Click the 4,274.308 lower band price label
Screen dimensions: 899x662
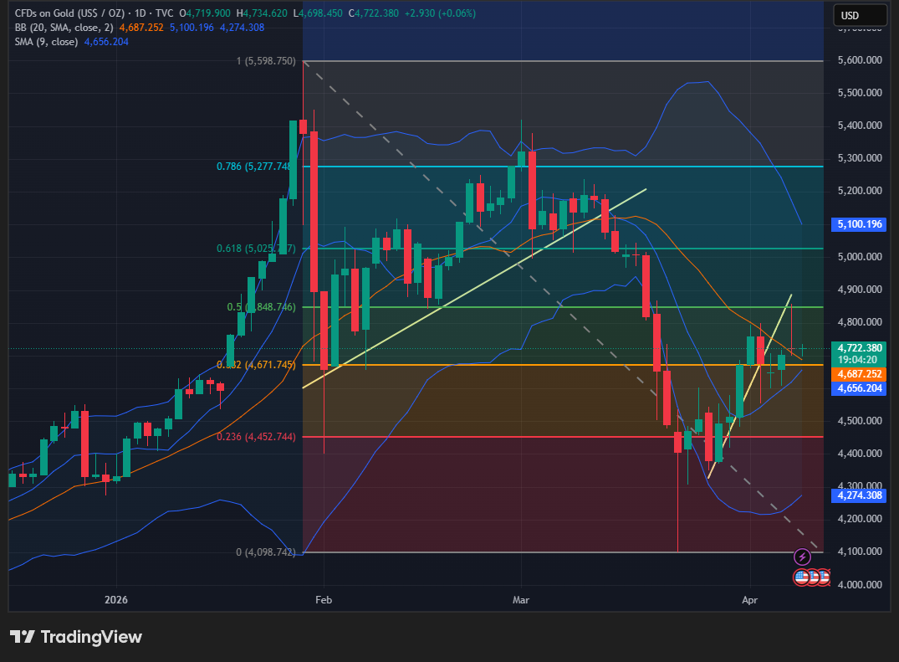[861, 495]
